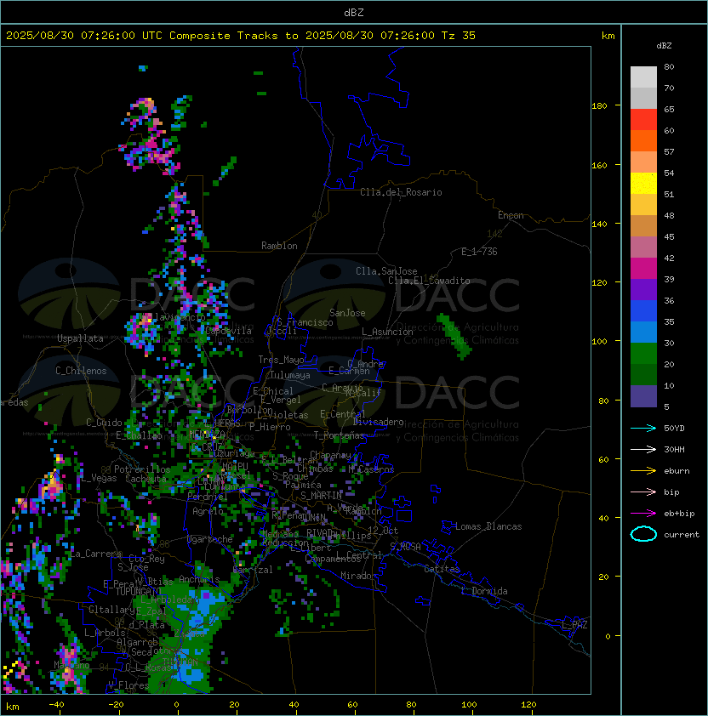Click the magenta eb+bip arrow in legend

[x=643, y=514]
